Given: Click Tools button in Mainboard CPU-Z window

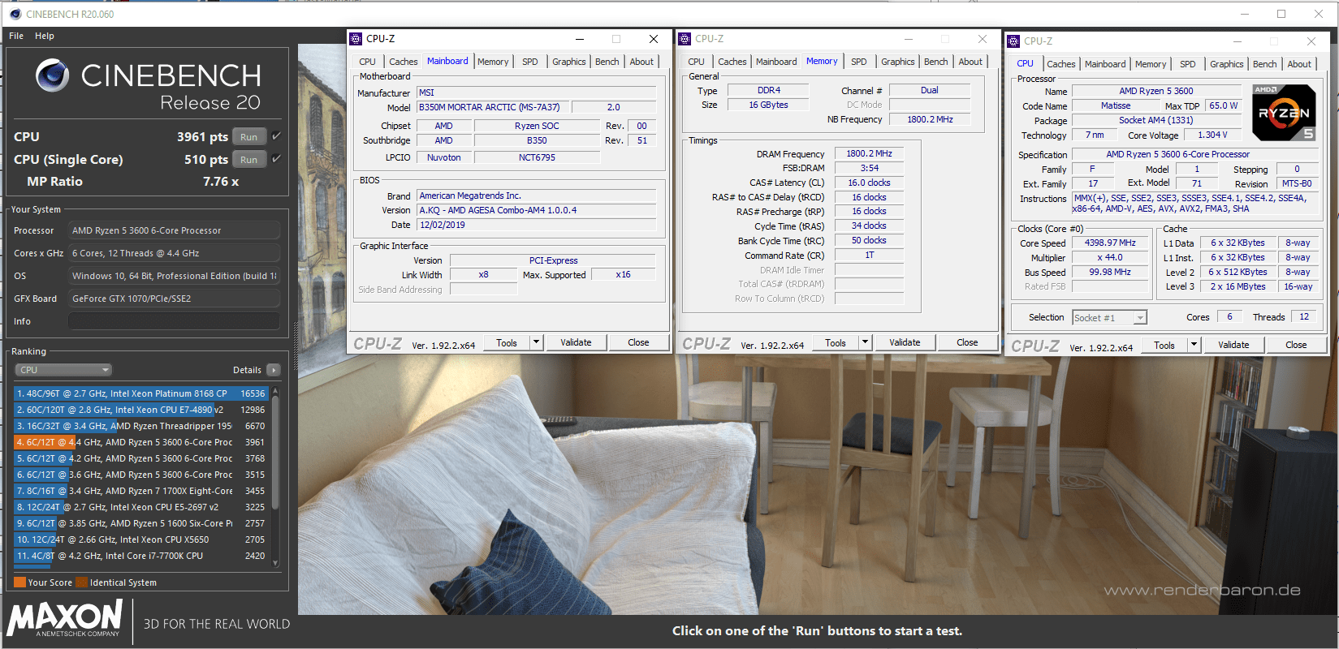Looking at the screenshot, I should pos(507,342).
